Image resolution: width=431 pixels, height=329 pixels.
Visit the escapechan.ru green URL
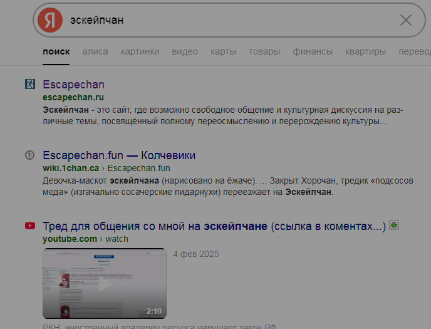tap(73, 97)
